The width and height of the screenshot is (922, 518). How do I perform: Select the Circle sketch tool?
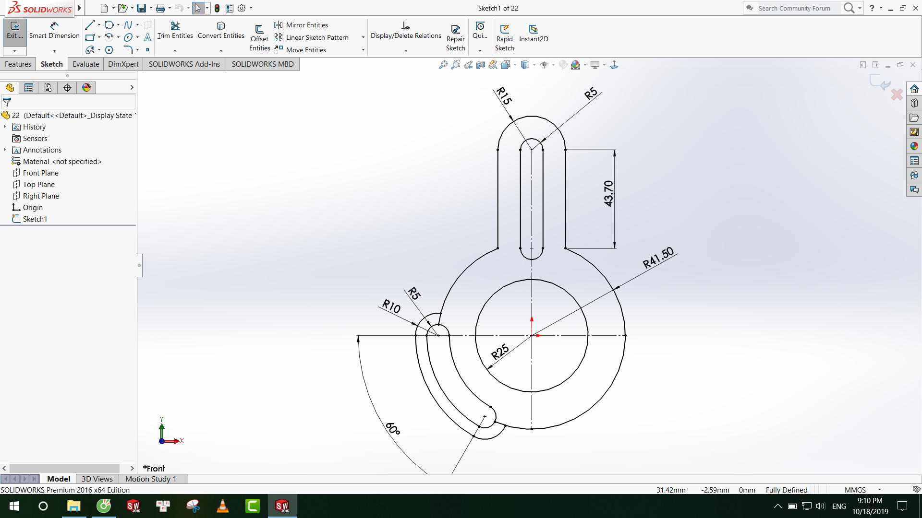click(x=109, y=24)
